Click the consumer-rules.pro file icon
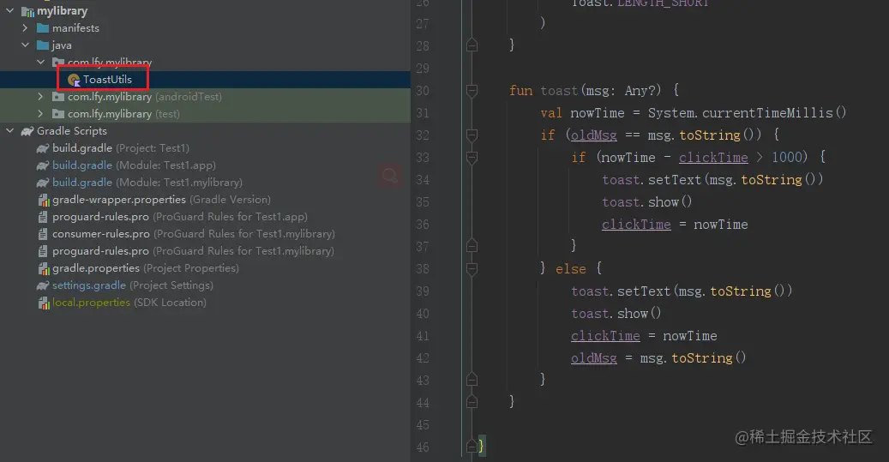Screen dimensions: 889x462 (43, 233)
